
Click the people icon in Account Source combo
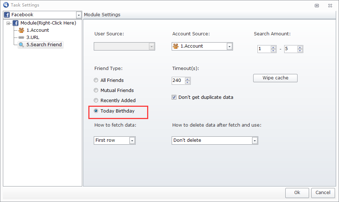click(176, 46)
